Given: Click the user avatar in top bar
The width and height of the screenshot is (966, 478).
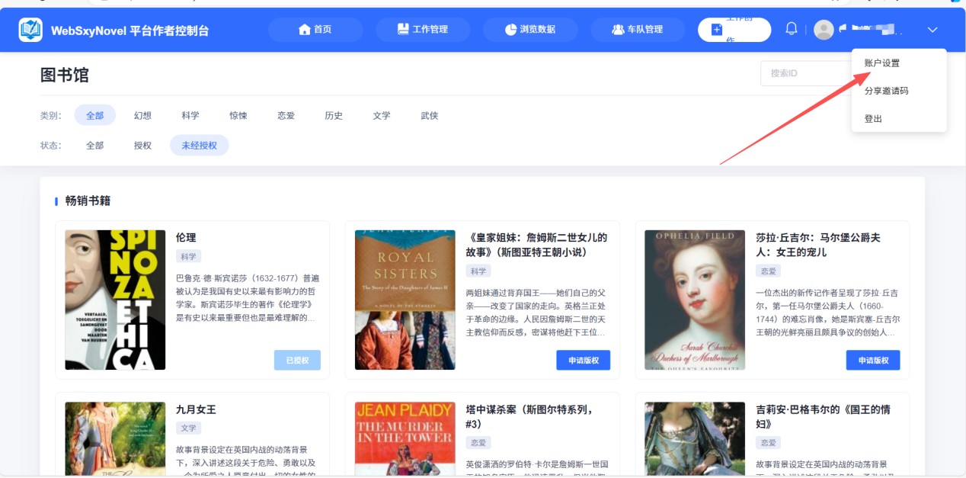Looking at the screenshot, I should click(823, 30).
